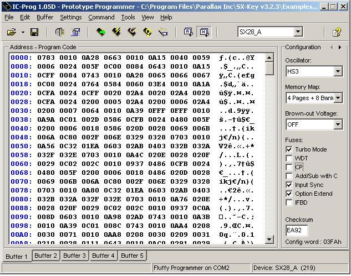Click the Verify chip icon
The width and height of the screenshot is (351, 276).
point(163,32)
